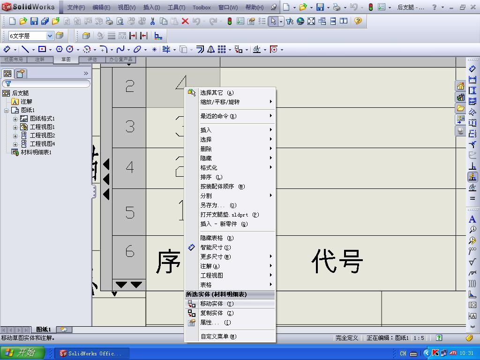Select the Mirror Entities tool

pyautogui.click(x=211, y=49)
